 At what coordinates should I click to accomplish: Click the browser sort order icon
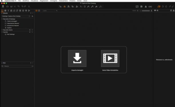click(158, 11)
